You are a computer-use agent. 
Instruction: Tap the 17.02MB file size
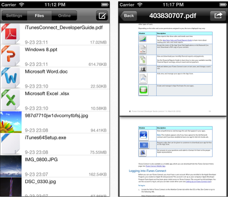point(98,42)
